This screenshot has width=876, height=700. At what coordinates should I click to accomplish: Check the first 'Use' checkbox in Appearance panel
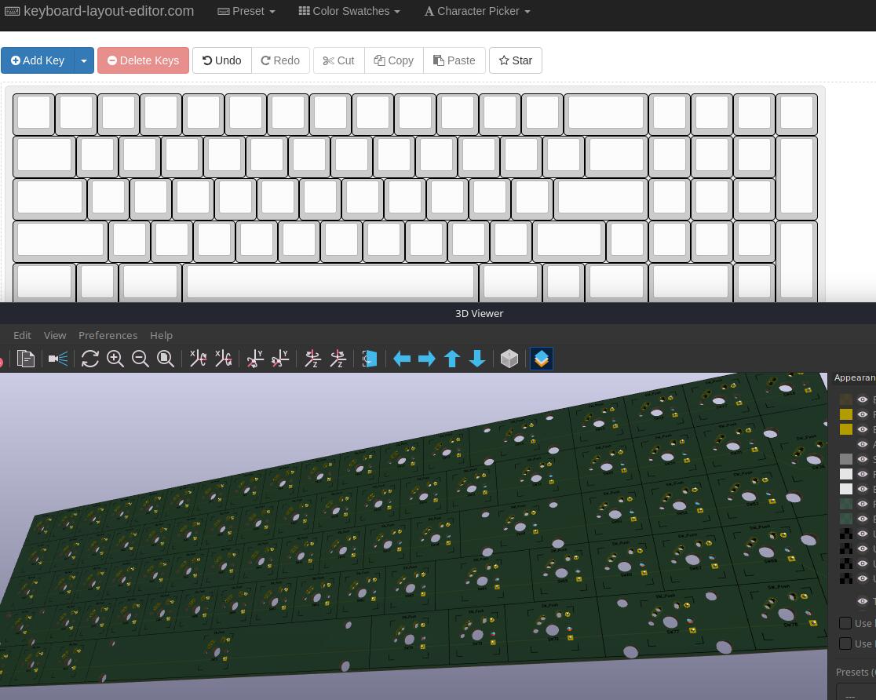tap(845, 623)
